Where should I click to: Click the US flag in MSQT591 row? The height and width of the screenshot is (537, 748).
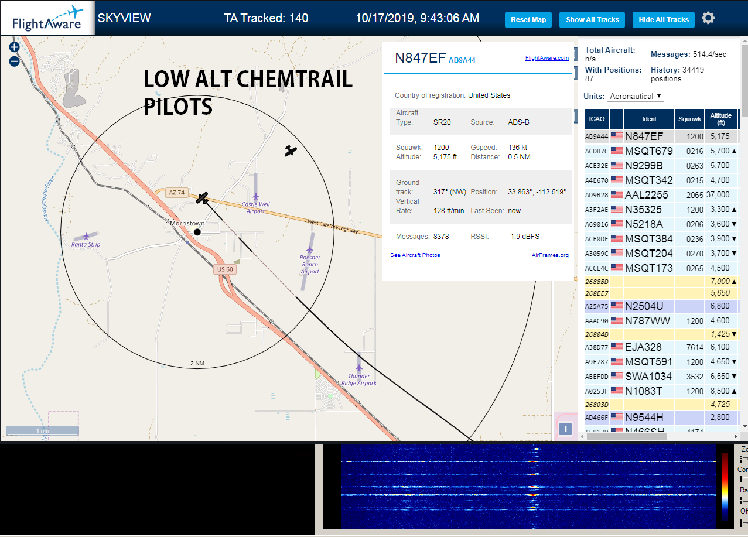point(617,361)
